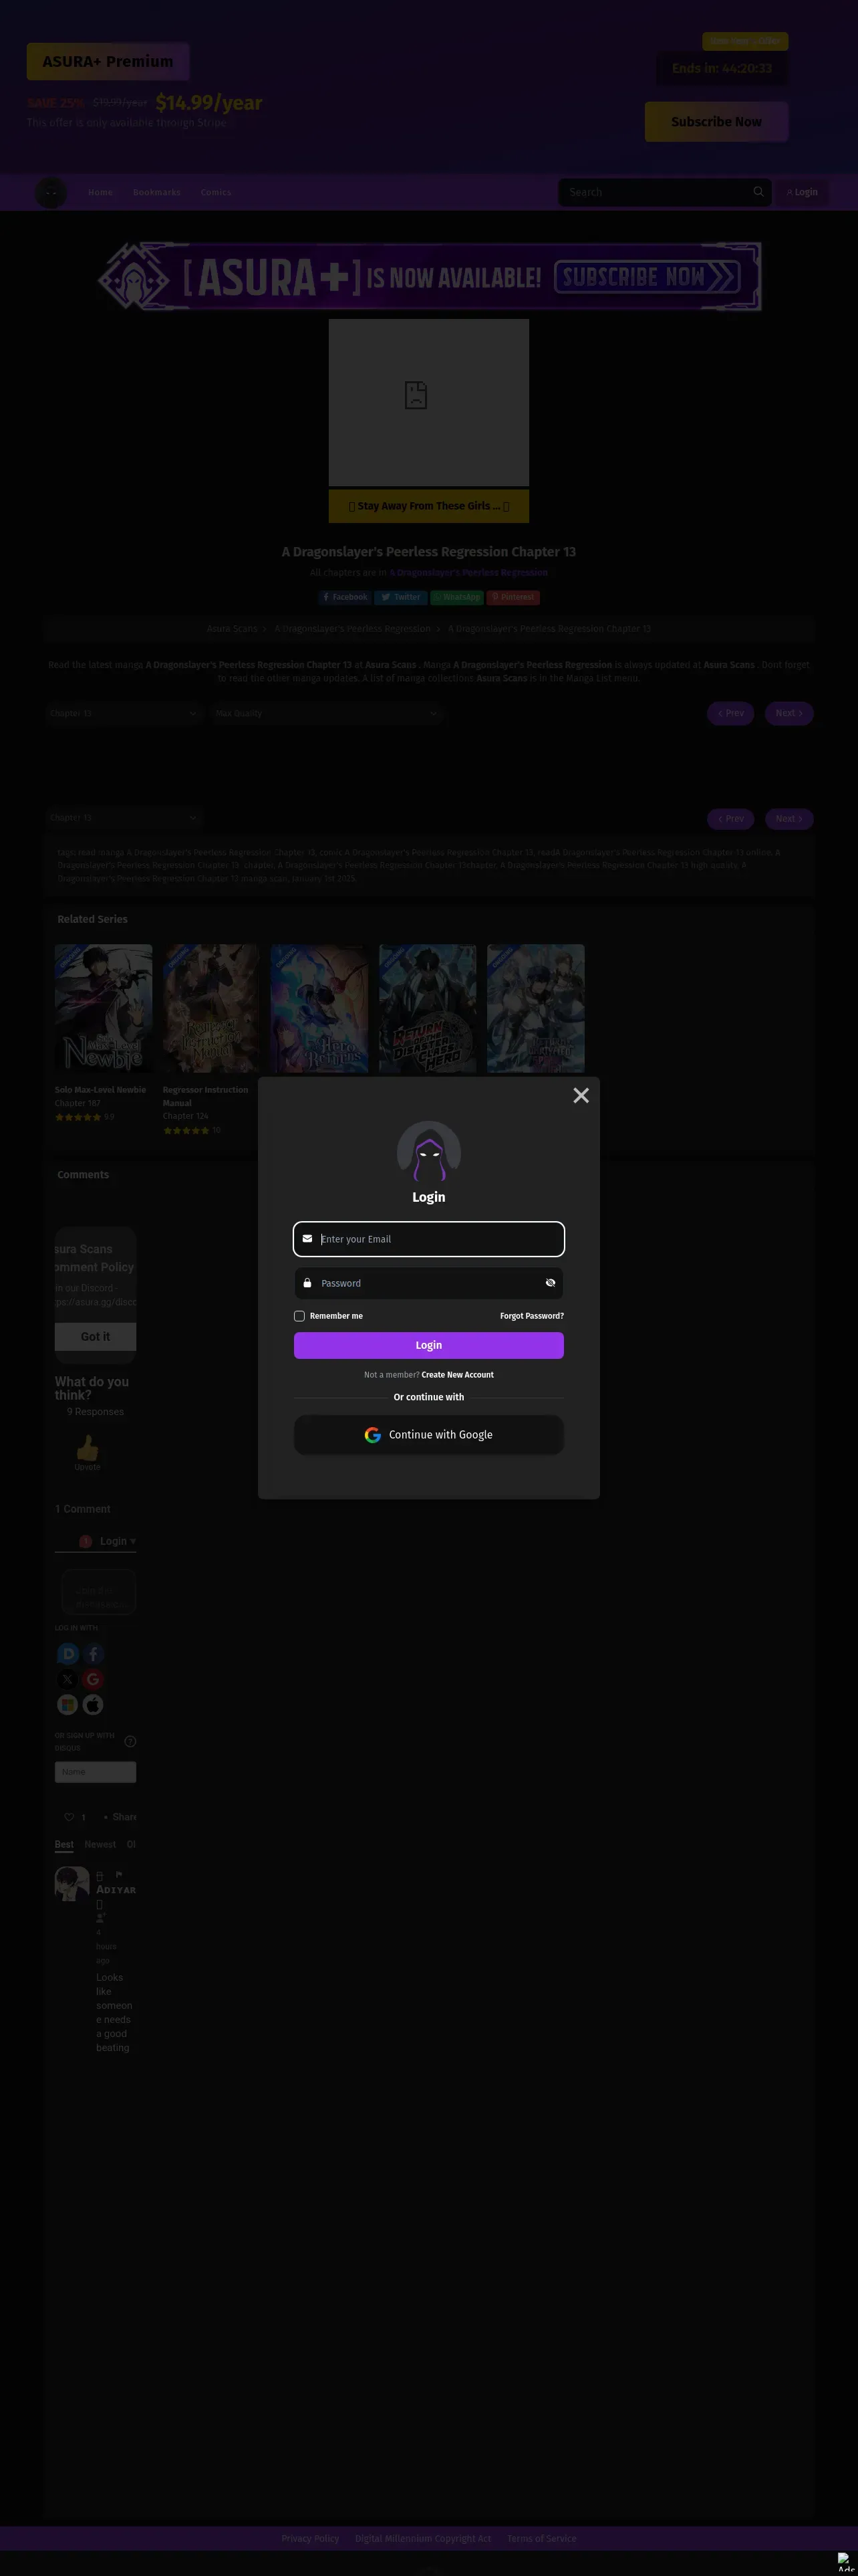Screen dimensions: 858x2576
Task: Select the Newest comments tab
Action: [x=100, y=1844]
